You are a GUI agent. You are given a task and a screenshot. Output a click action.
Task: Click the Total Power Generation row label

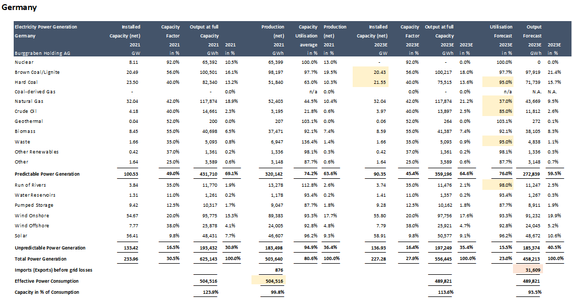click(x=41, y=259)
